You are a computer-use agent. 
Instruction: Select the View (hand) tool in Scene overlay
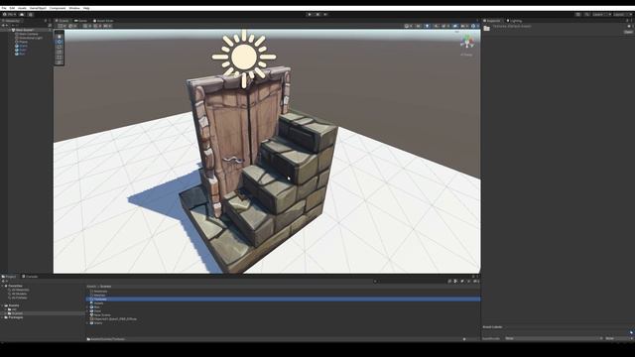(x=60, y=37)
